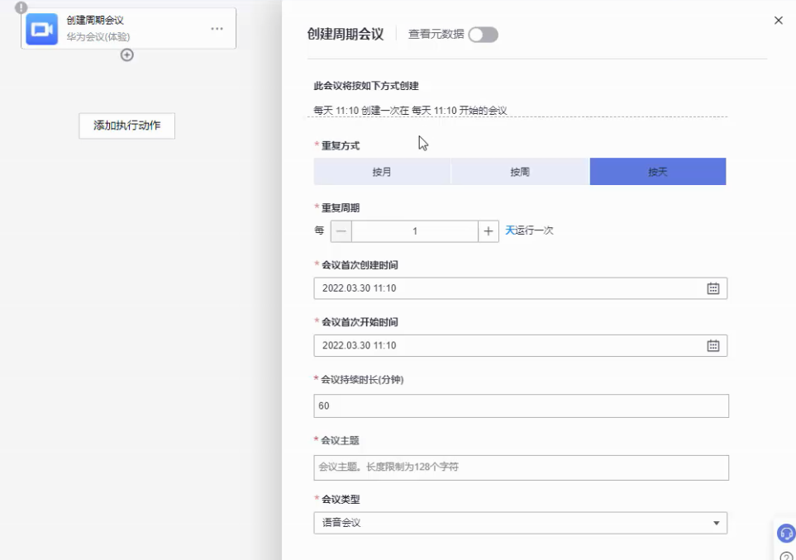796x560 pixels.
Task: Expand the 会议类型 dropdown
Action: coord(716,523)
